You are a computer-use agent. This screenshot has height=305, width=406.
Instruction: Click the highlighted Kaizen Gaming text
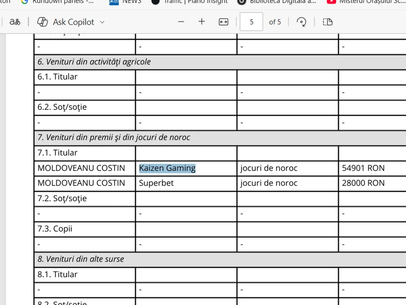tap(167, 168)
